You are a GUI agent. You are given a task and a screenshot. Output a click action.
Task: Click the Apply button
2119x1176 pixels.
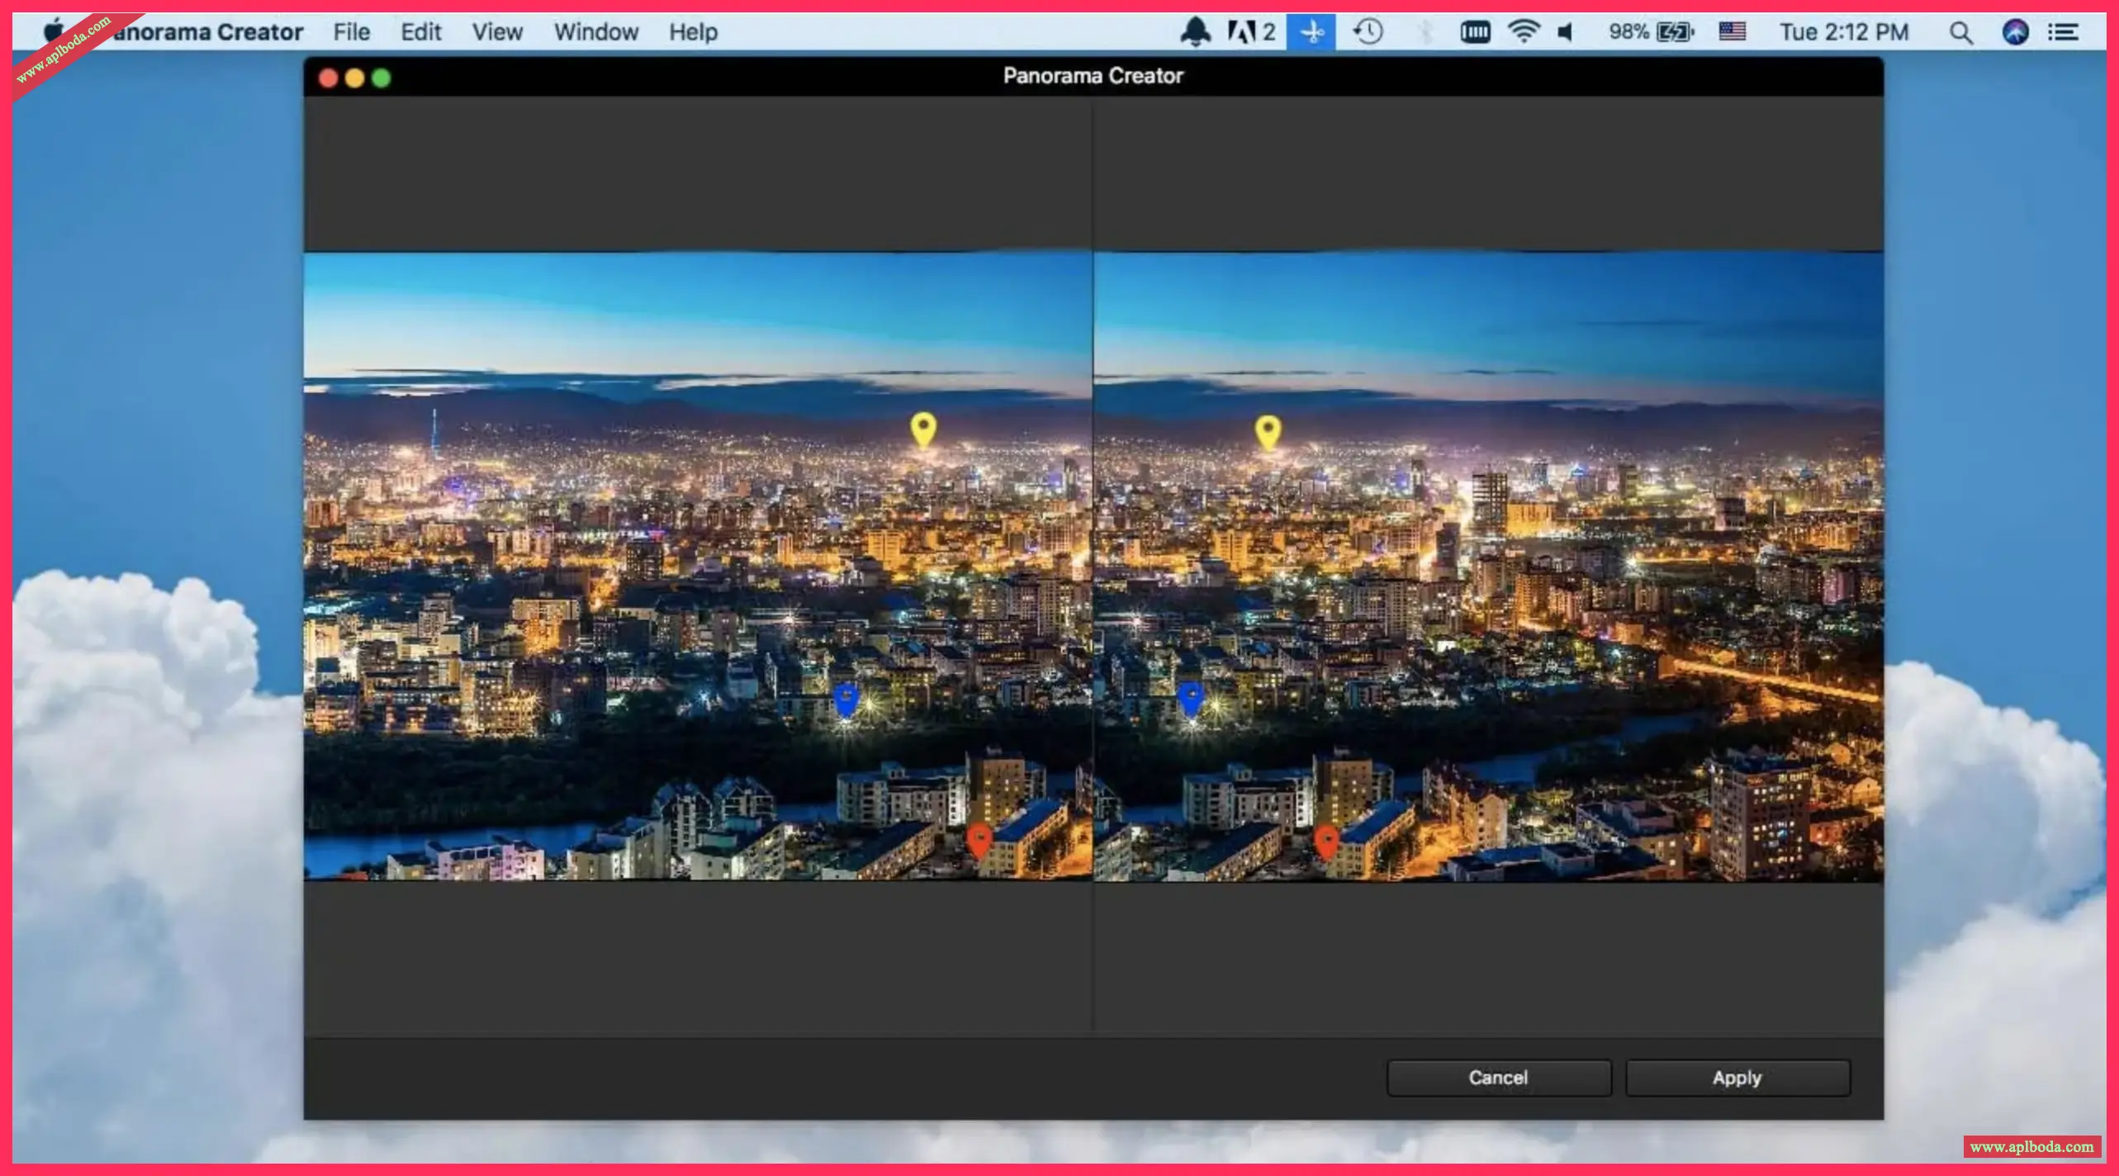click(1737, 1078)
